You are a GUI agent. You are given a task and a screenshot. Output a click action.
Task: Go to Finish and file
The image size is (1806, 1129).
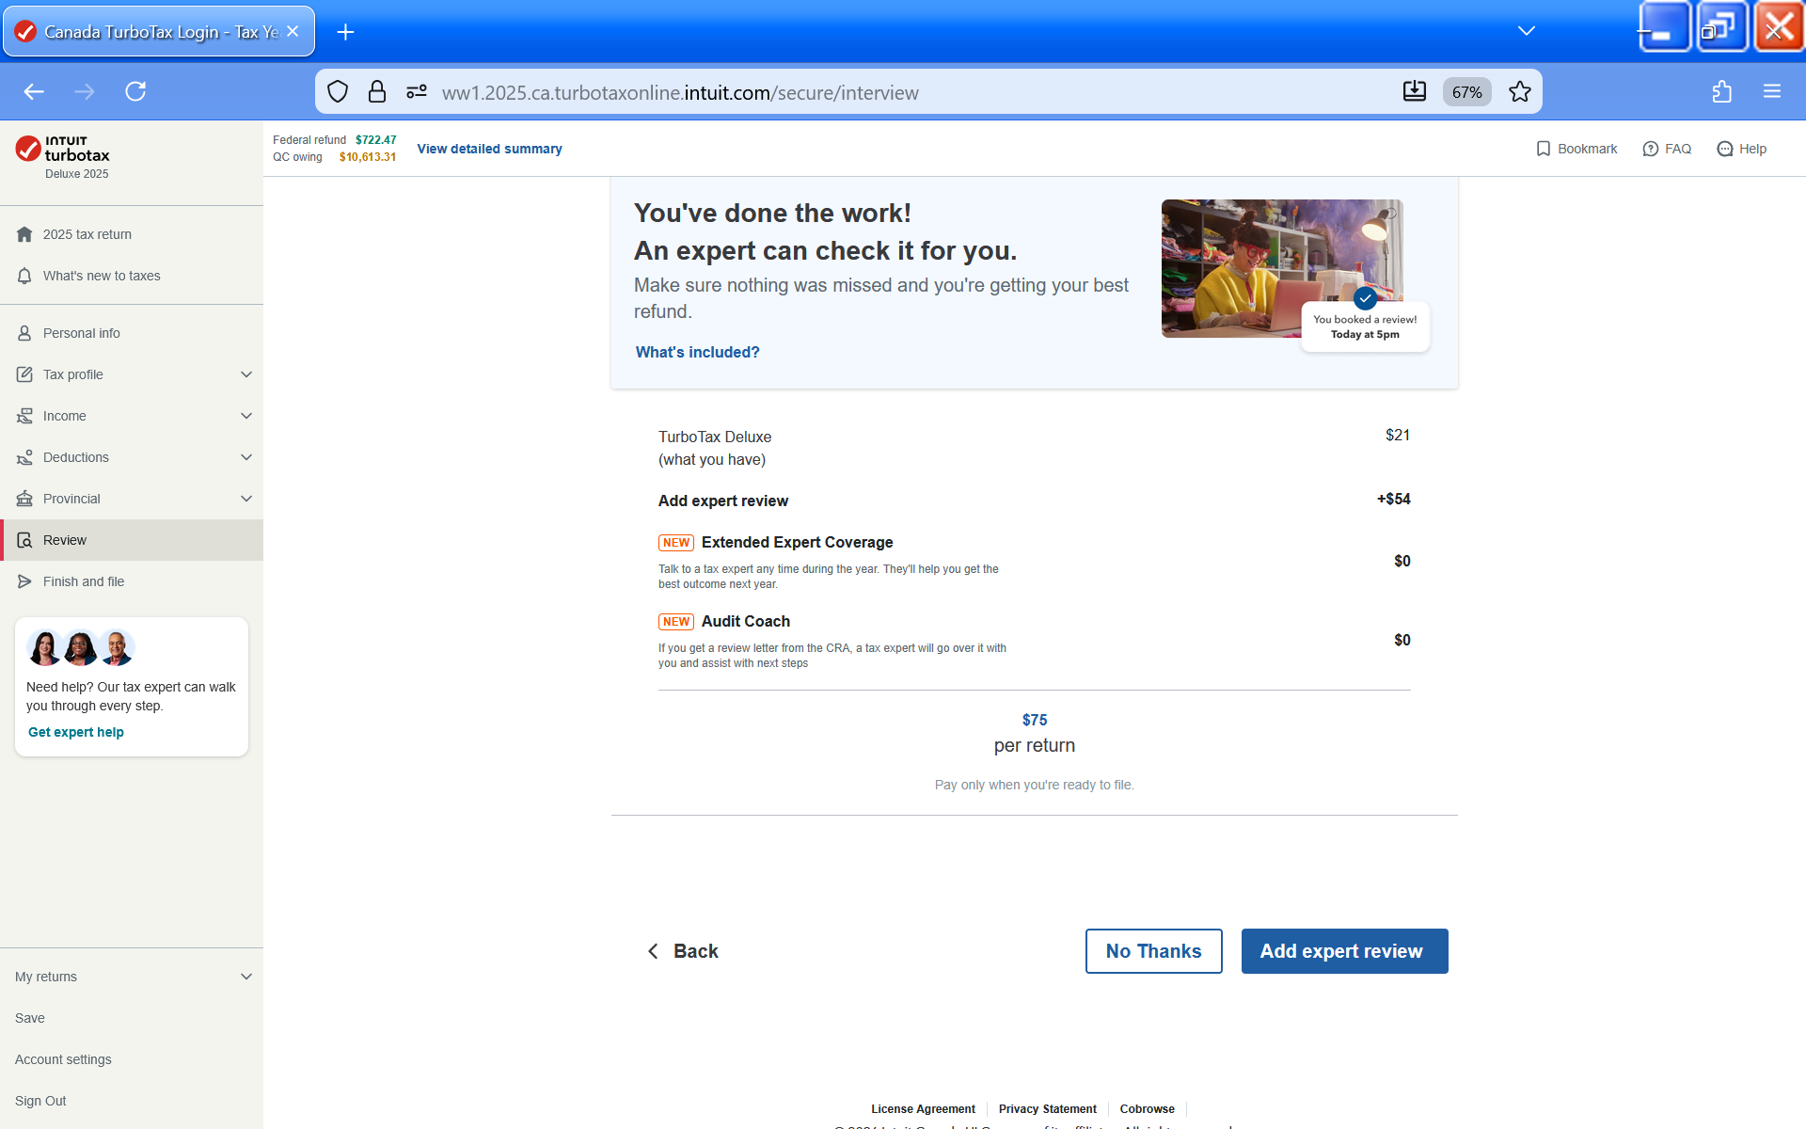(x=83, y=581)
